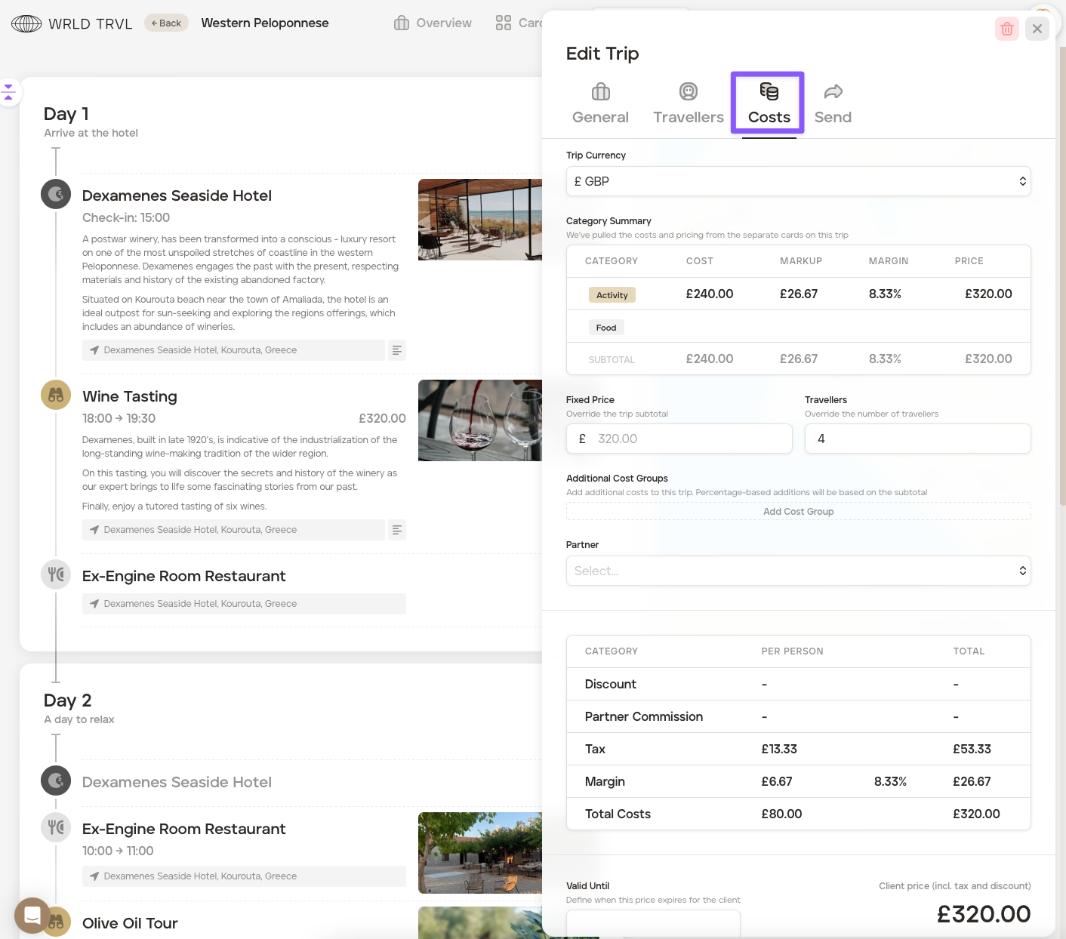Screen dimensions: 1066x939
Task: Open the wine glass thumbnail image
Action: tap(480, 420)
